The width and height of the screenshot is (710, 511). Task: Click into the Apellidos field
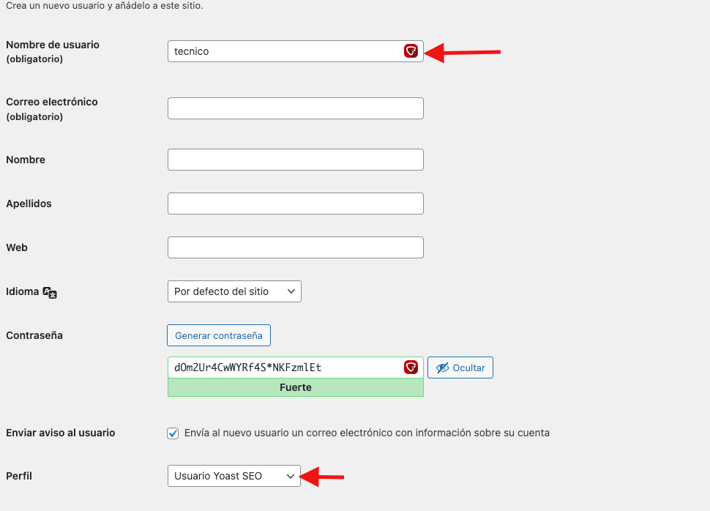pyautogui.click(x=295, y=204)
